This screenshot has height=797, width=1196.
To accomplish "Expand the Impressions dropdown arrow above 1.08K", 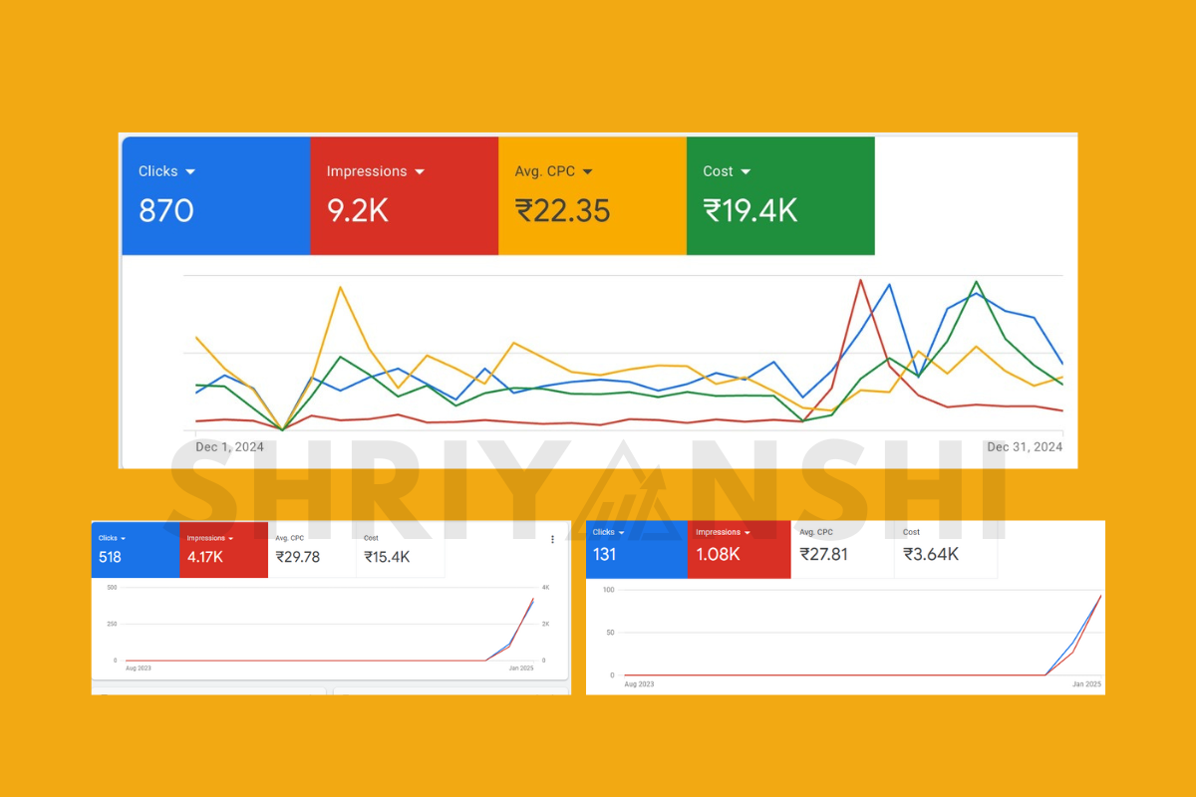I will pos(747,533).
